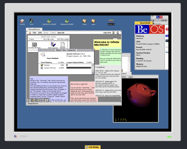
Task: Click the rotating red teapot render
Action: point(141,95)
